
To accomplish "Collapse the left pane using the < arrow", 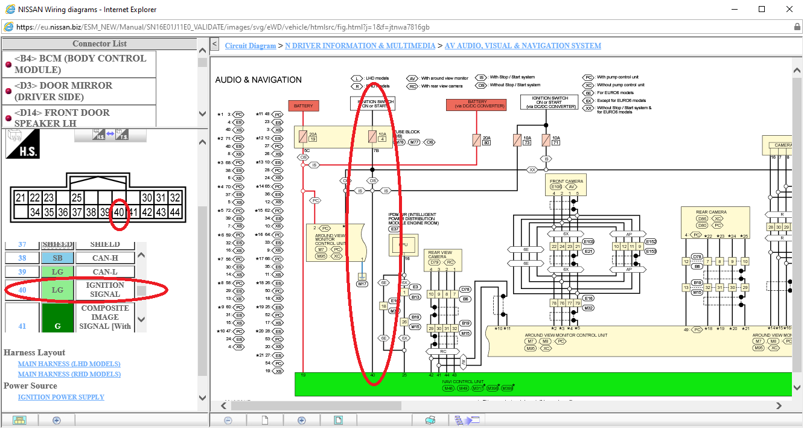I will (x=214, y=44).
